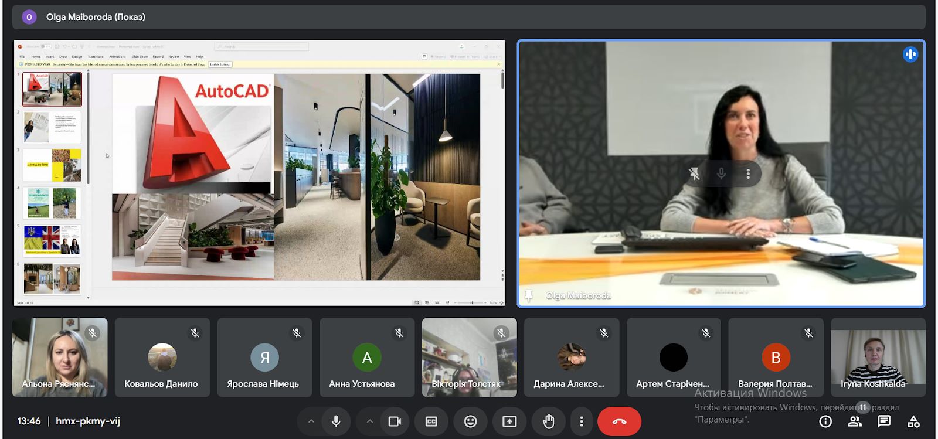Click the Present now screen share icon

pos(509,421)
